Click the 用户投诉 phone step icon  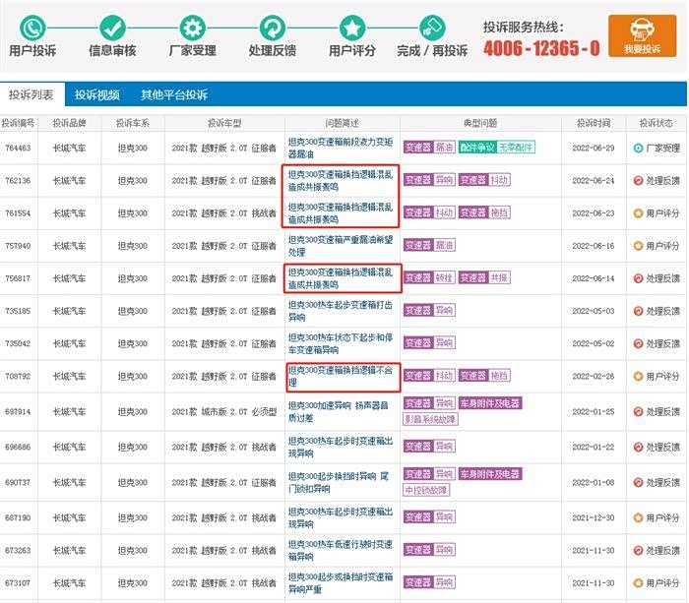tap(32, 28)
